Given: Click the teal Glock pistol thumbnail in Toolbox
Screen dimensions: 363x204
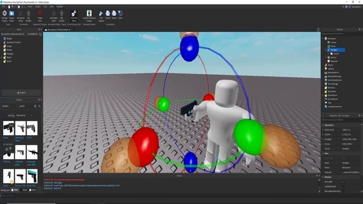Looking at the screenshot, I should [x=32, y=176].
